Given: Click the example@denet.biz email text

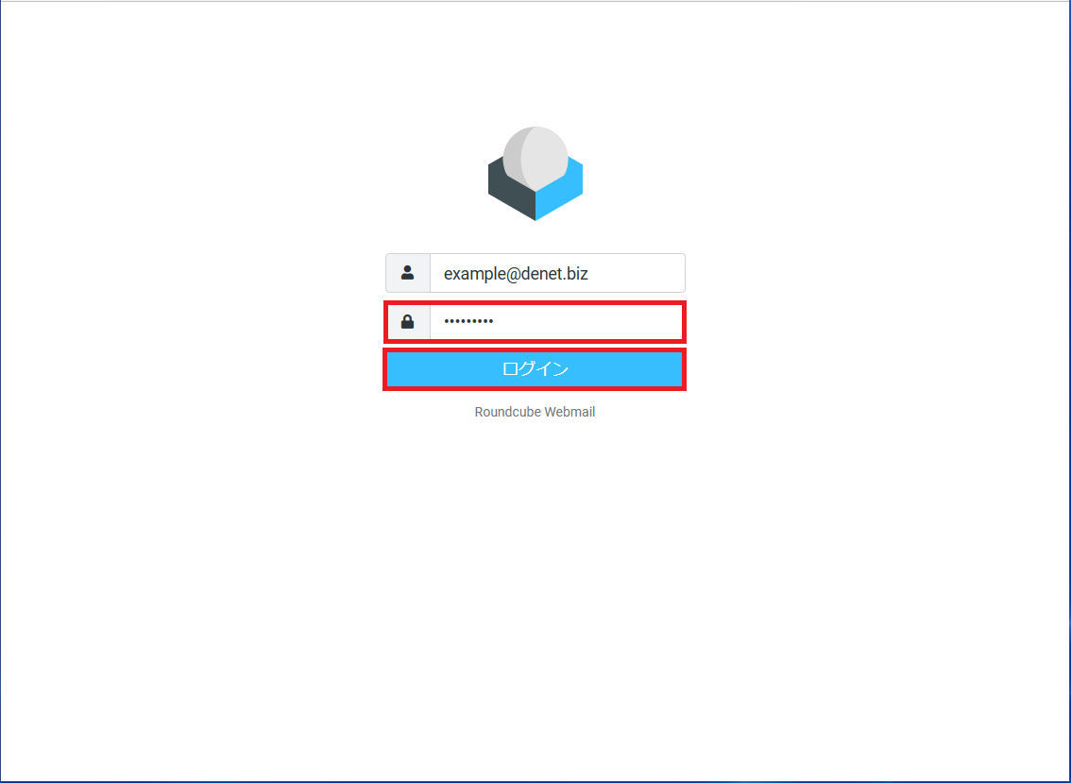Looking at the screenshot, I should pyautogui.click(x=516, y=274).
